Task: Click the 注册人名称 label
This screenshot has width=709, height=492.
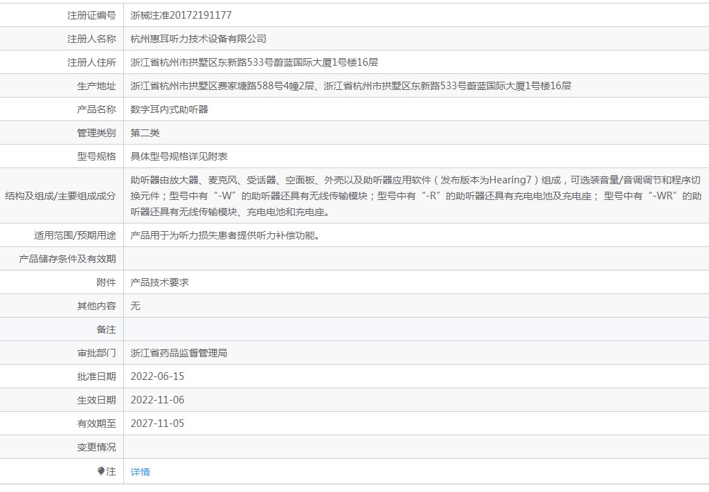Action: [x=92, y=39]
